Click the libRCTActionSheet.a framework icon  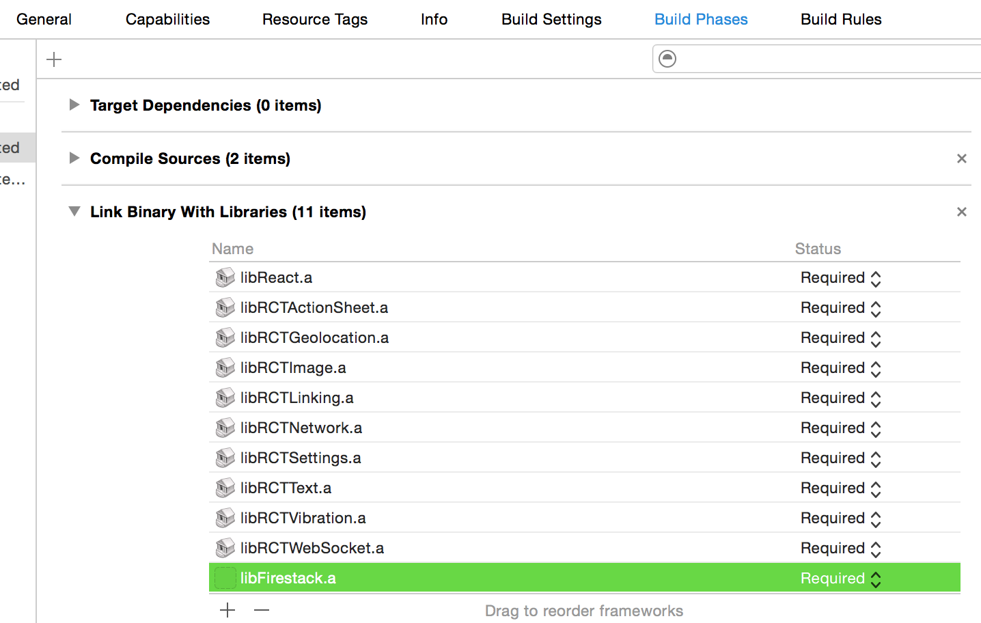[x=225, y=307]
